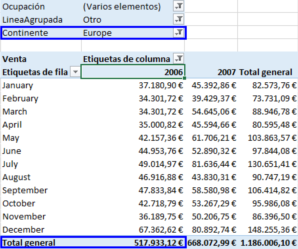298x249 pixels.
Task: Click the Otro filter value cell
Action: coord(92,20)
